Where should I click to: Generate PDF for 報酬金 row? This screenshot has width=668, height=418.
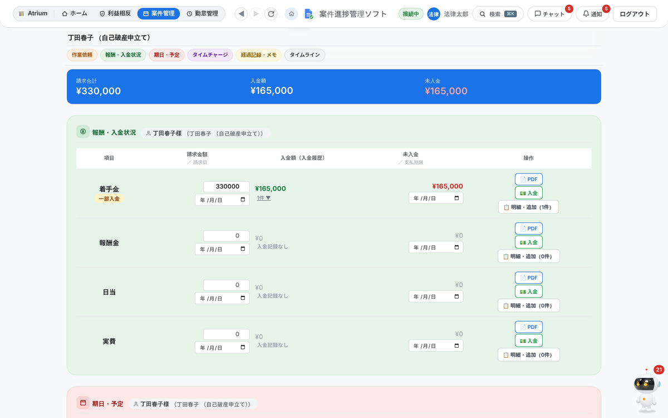(529, 229)
